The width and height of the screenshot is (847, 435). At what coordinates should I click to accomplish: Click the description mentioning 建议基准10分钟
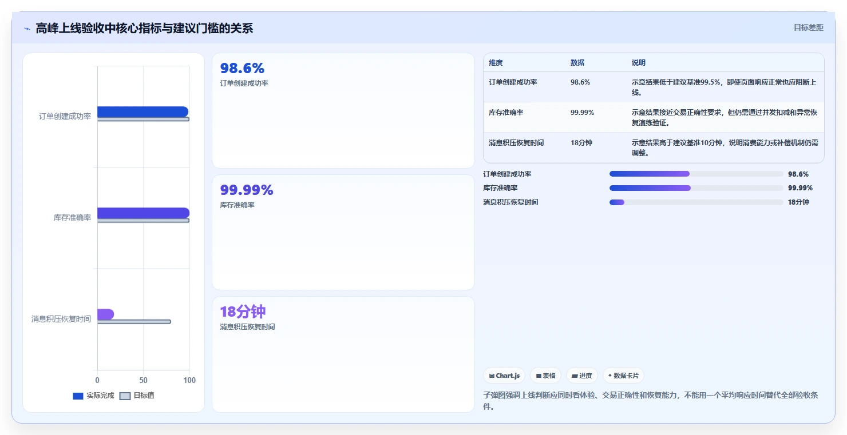click(725, 148)
